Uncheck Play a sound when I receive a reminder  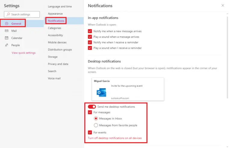click(x=90, y=48)
